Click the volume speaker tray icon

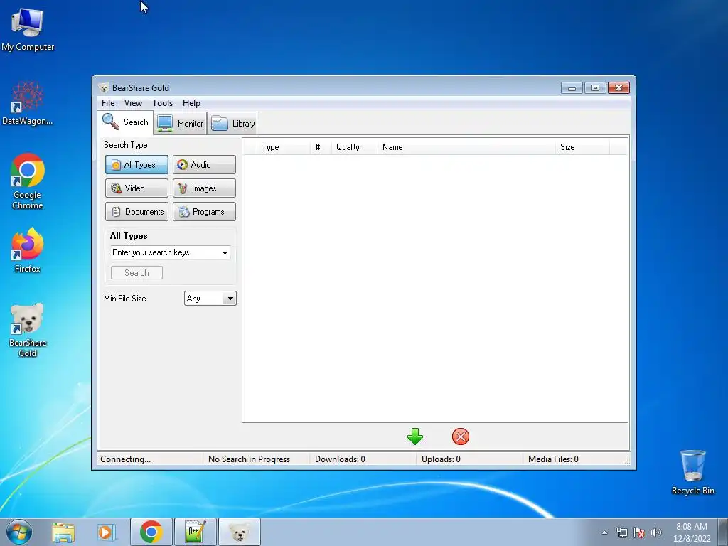656,532
